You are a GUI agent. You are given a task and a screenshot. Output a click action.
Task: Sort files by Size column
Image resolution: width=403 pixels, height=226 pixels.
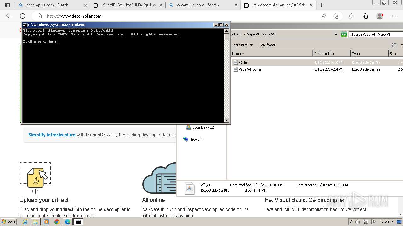pos(396,54)
